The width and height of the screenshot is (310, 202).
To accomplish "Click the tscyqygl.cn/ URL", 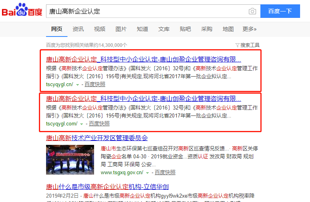I will 60,85.
